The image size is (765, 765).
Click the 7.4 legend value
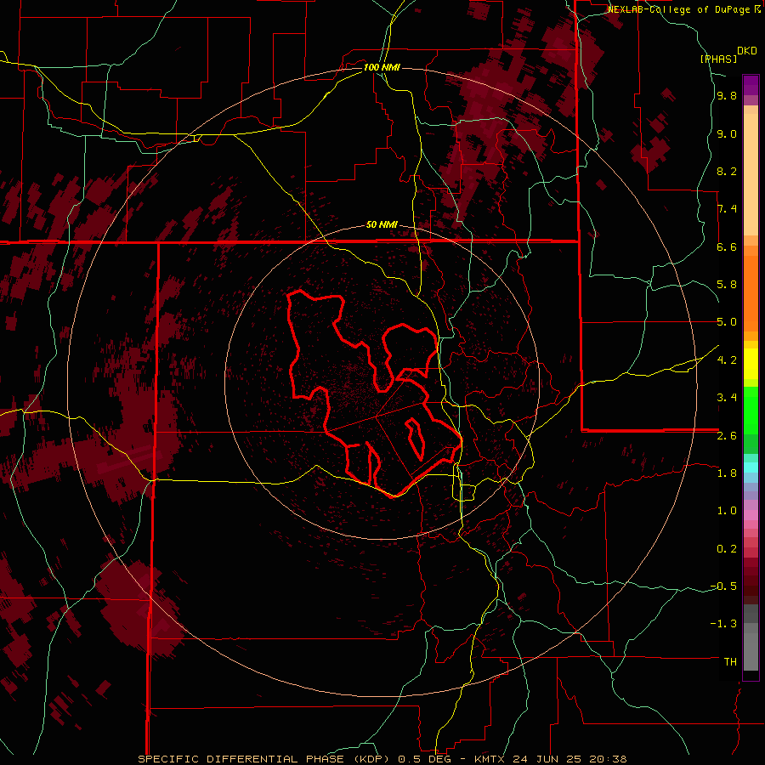tap(727, 209)
